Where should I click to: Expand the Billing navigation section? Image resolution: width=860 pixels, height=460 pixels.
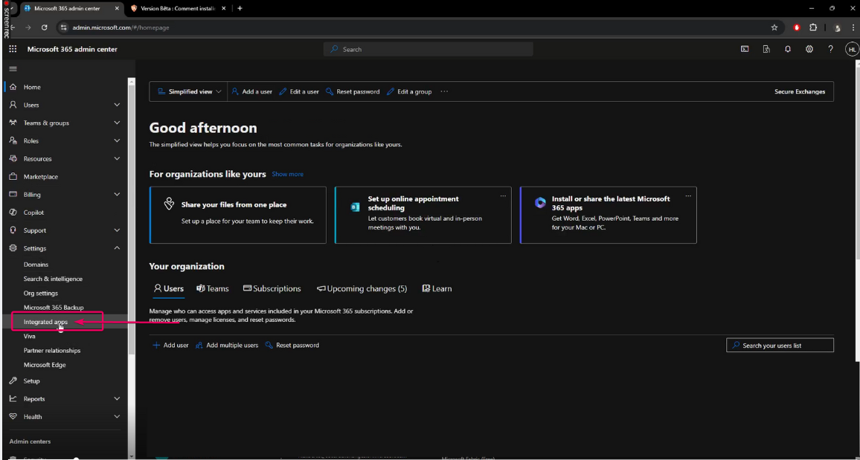point(117,195)
